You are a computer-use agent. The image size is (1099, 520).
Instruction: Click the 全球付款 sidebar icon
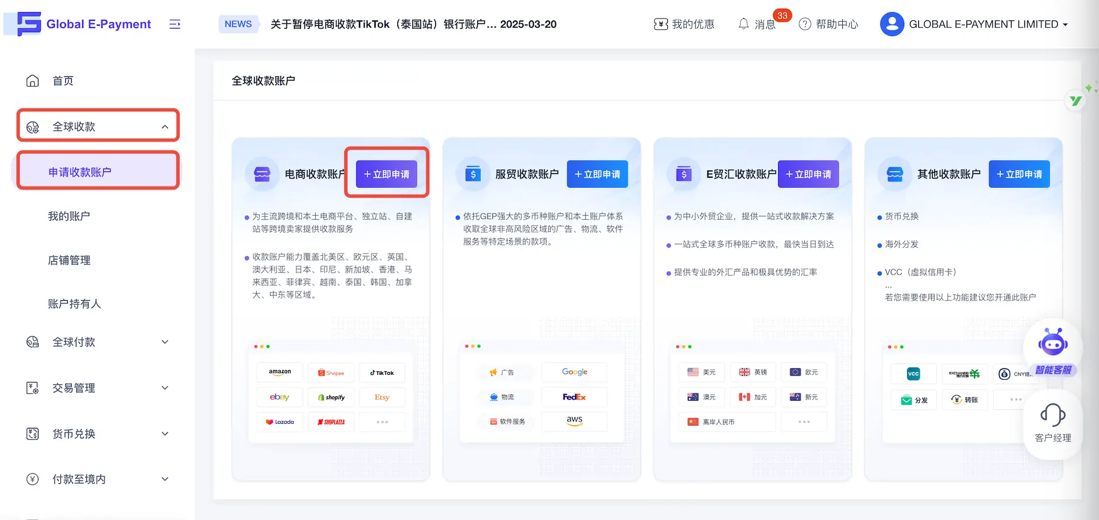(33, 342)
